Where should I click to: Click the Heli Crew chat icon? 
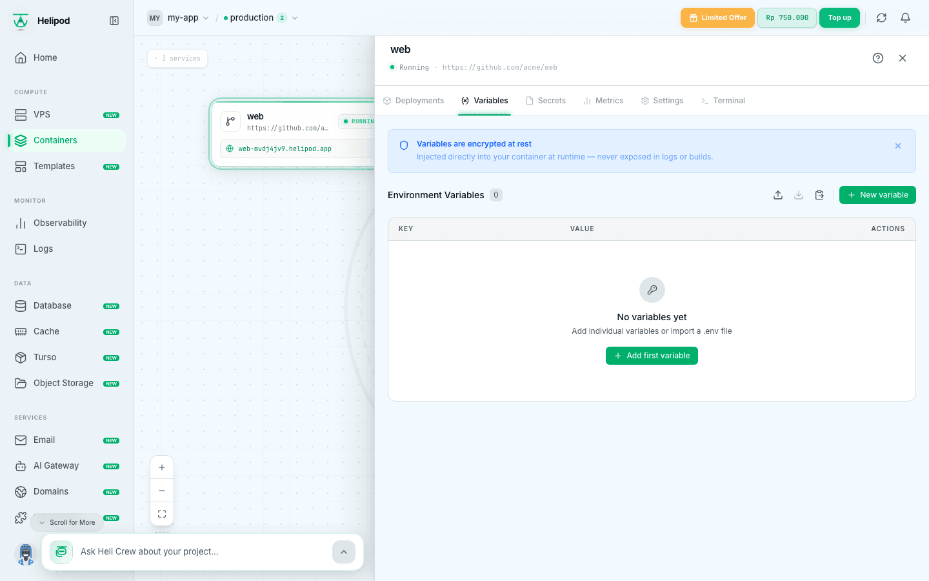click(61, 552)
